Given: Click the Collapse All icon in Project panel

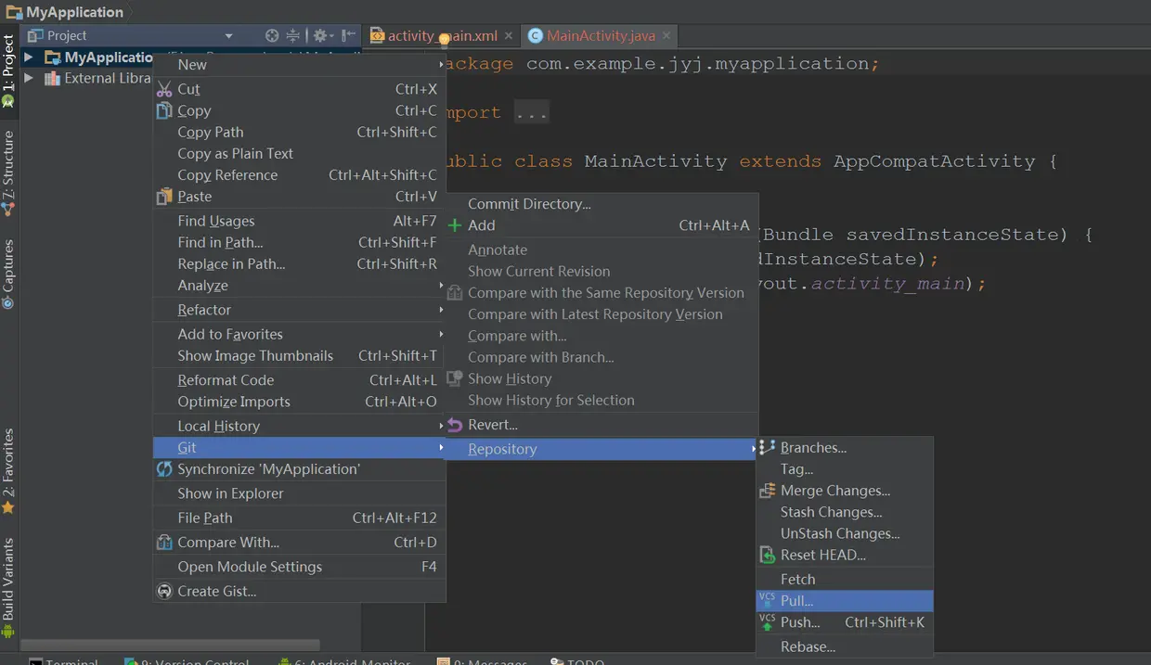Looking at the screenshot, I should pyautogui.click(x=293, y=35).
